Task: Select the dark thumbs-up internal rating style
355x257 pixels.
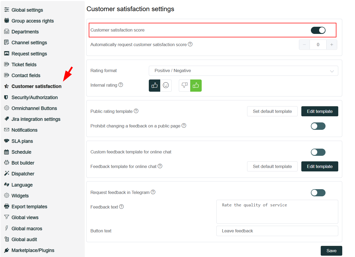Action: [x=154, y=86]
